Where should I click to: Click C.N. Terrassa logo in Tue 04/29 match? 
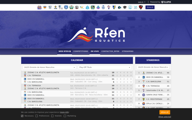25,76
